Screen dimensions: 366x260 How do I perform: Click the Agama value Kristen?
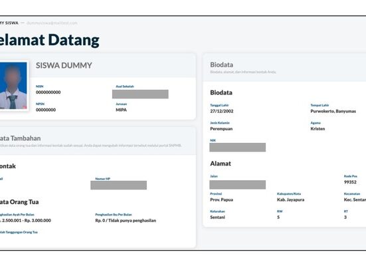[x=318, y=129]
